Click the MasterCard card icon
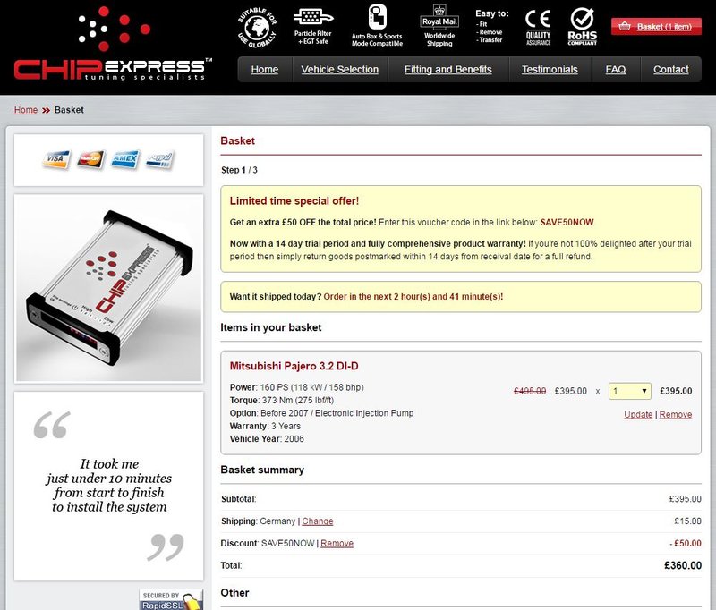Screen dimensions: 716x610 pyautogui.click(x=90, y=159)
